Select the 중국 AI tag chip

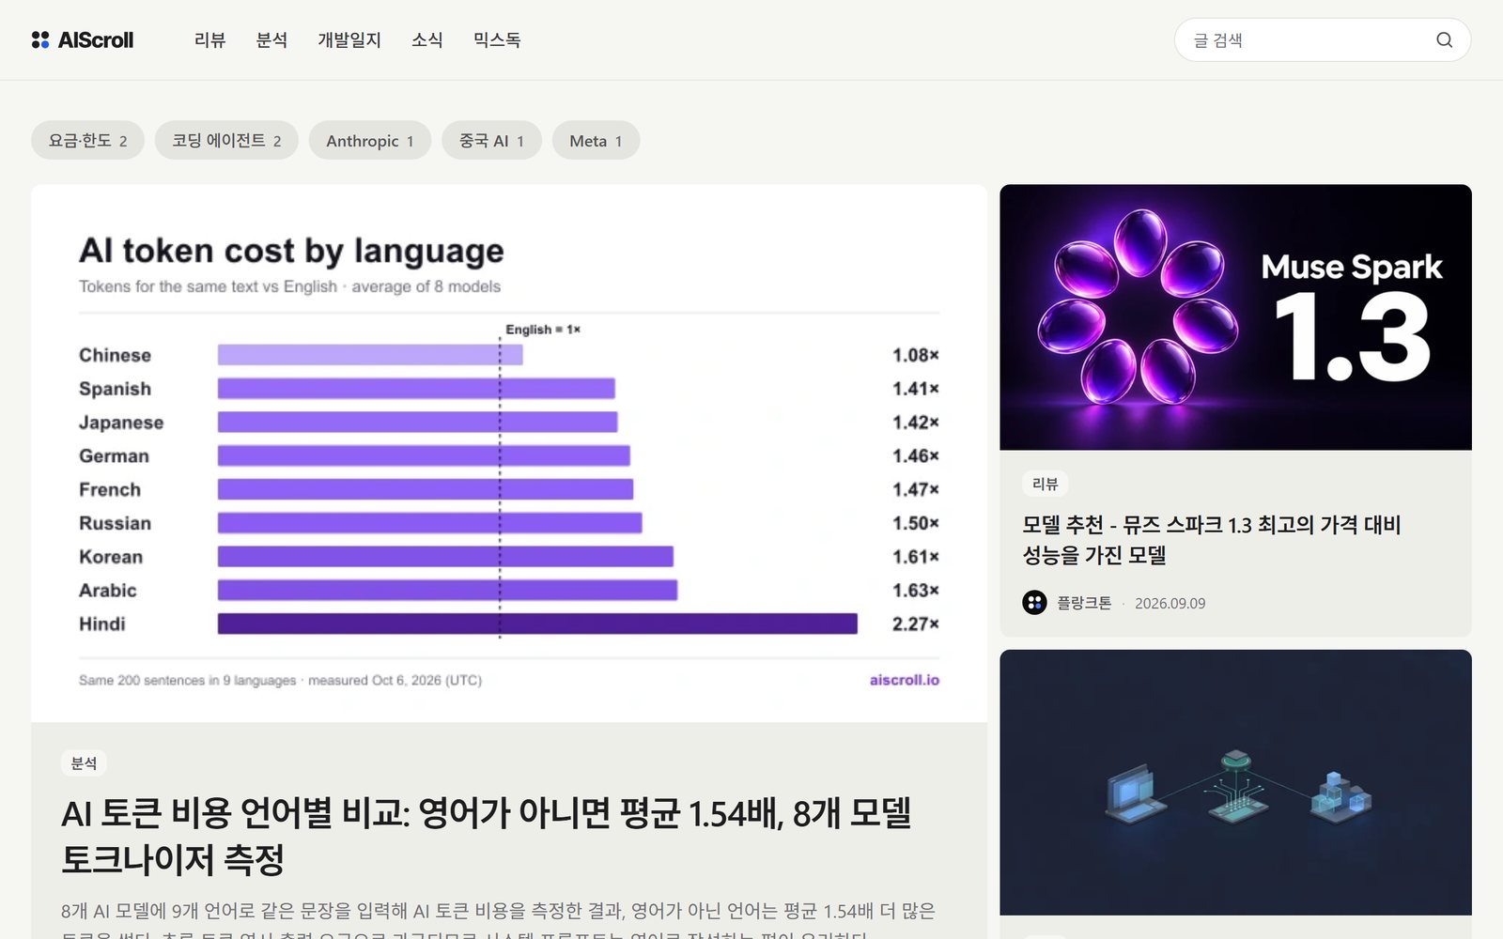tap(491, 140)
